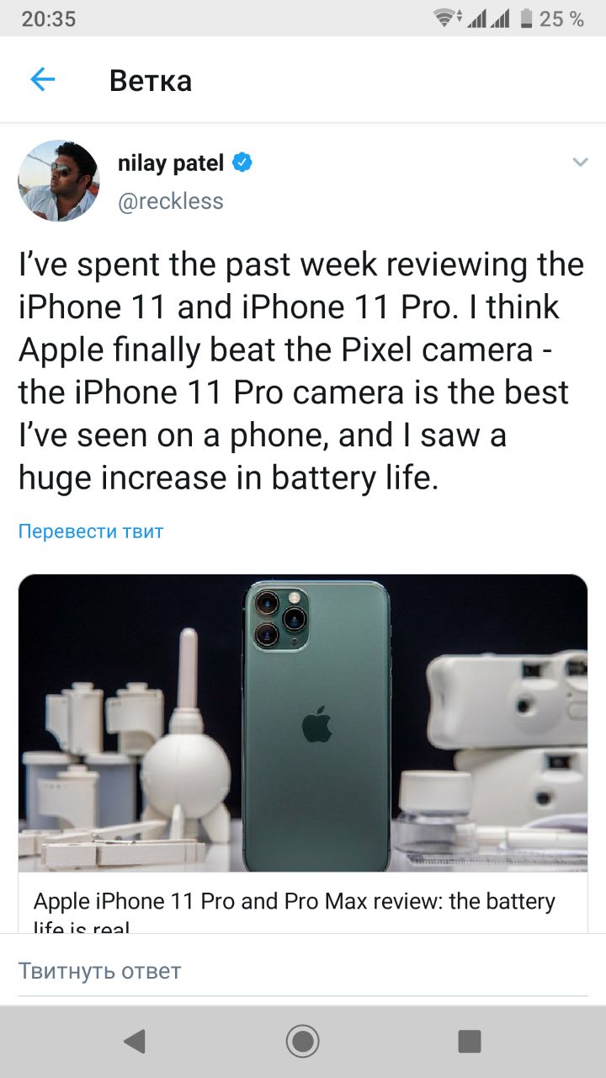Tap the 25 % battery percentage text
The height and width of the screenshot is (1078, 606).
pyautogui.click(x=561, y=19)
